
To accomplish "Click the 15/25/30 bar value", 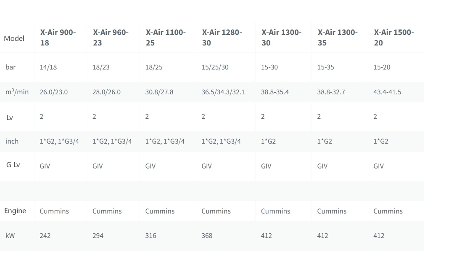I will click(215, 67).
